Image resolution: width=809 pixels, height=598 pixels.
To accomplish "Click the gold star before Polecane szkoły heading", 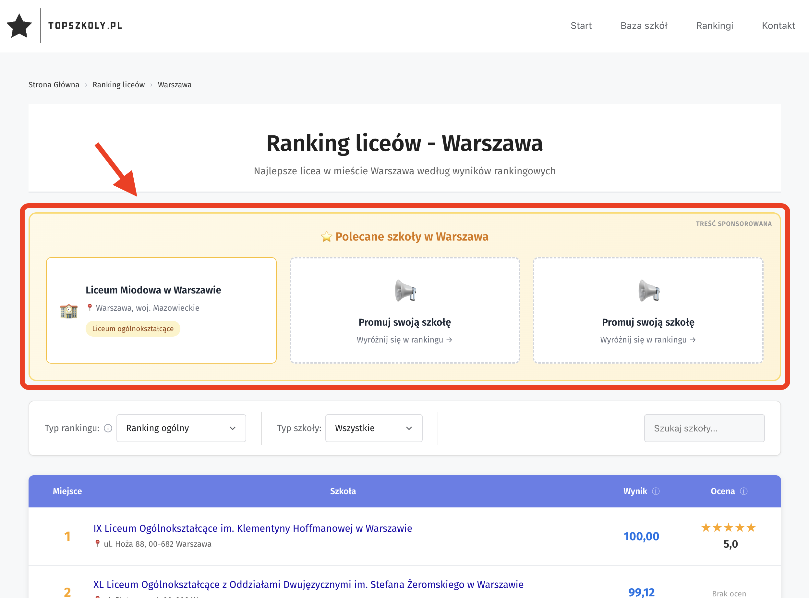I will (326, 236).
